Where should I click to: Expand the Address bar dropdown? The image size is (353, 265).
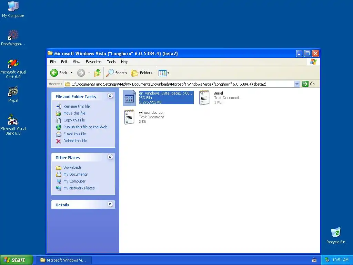coord(297,84)
